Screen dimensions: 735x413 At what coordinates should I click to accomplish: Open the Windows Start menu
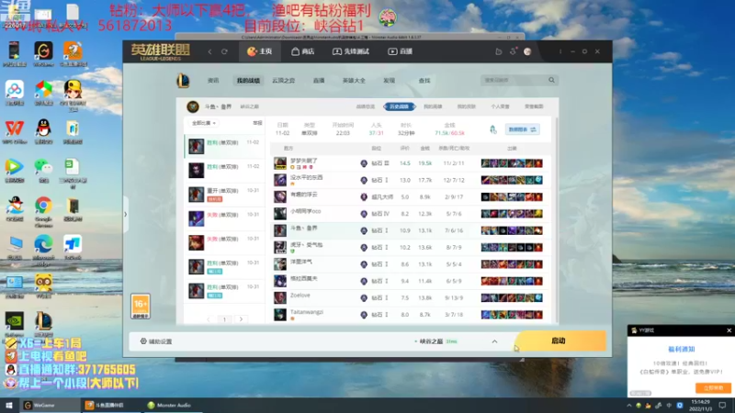click(9, 405)
